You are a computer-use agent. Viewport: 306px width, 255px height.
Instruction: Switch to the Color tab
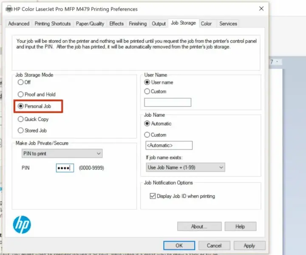point(206,24)
